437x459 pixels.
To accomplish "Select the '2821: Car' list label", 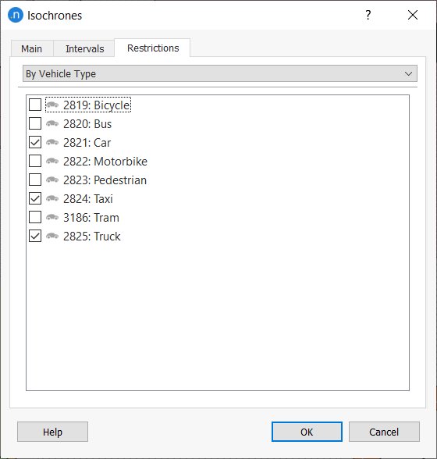I will 87,143.
